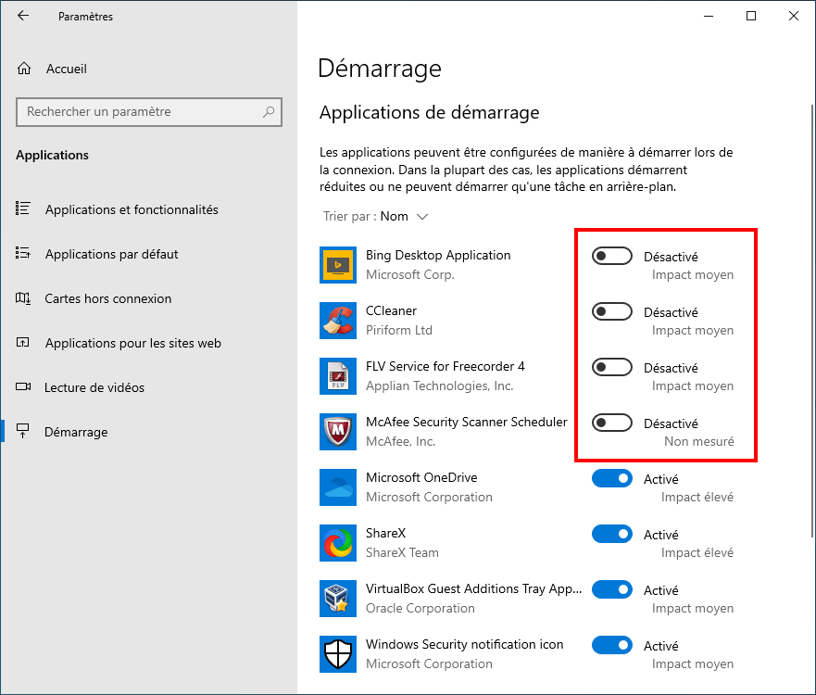Click the Démarrage sidebar icon
Viewport: 816px width, 695px height.
(23, 431)
